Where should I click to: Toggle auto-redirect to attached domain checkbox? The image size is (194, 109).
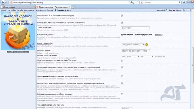click(122, 67)
